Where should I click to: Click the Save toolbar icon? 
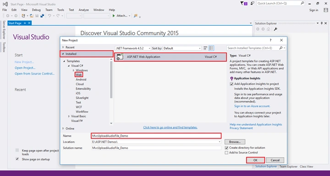(37, 16)
